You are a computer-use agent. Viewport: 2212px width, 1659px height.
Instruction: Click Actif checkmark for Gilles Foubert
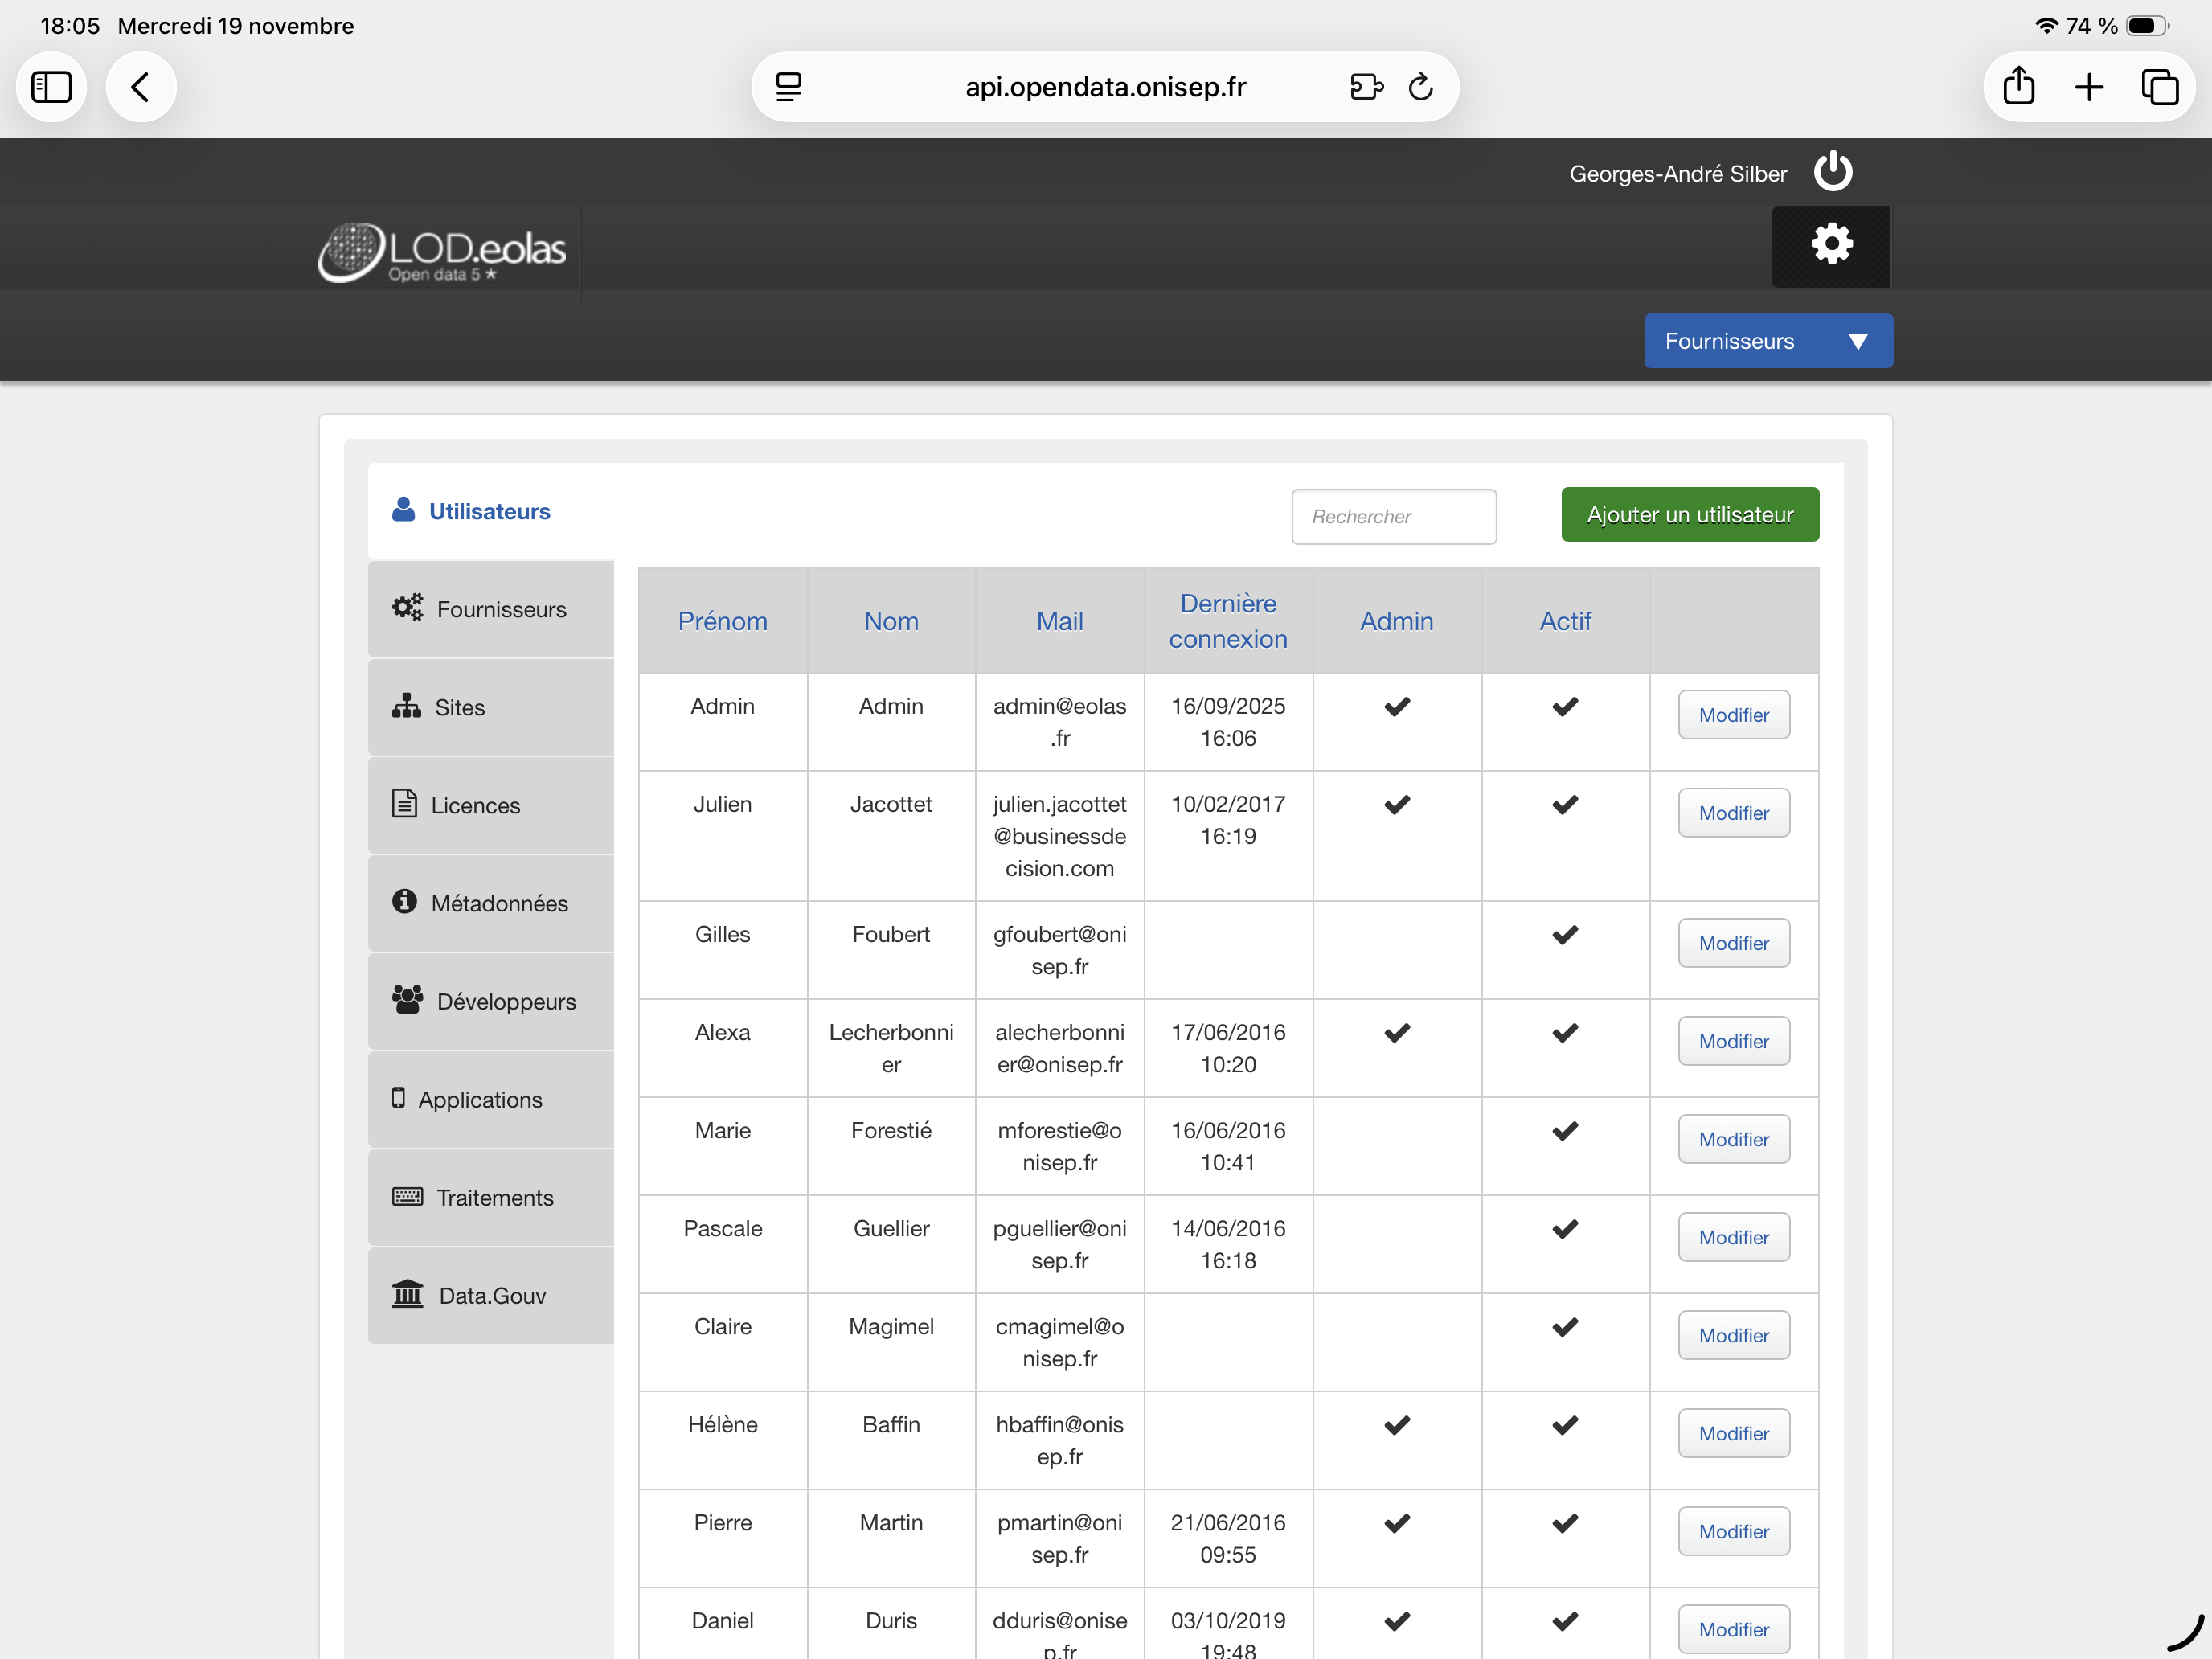point(1564,934)
